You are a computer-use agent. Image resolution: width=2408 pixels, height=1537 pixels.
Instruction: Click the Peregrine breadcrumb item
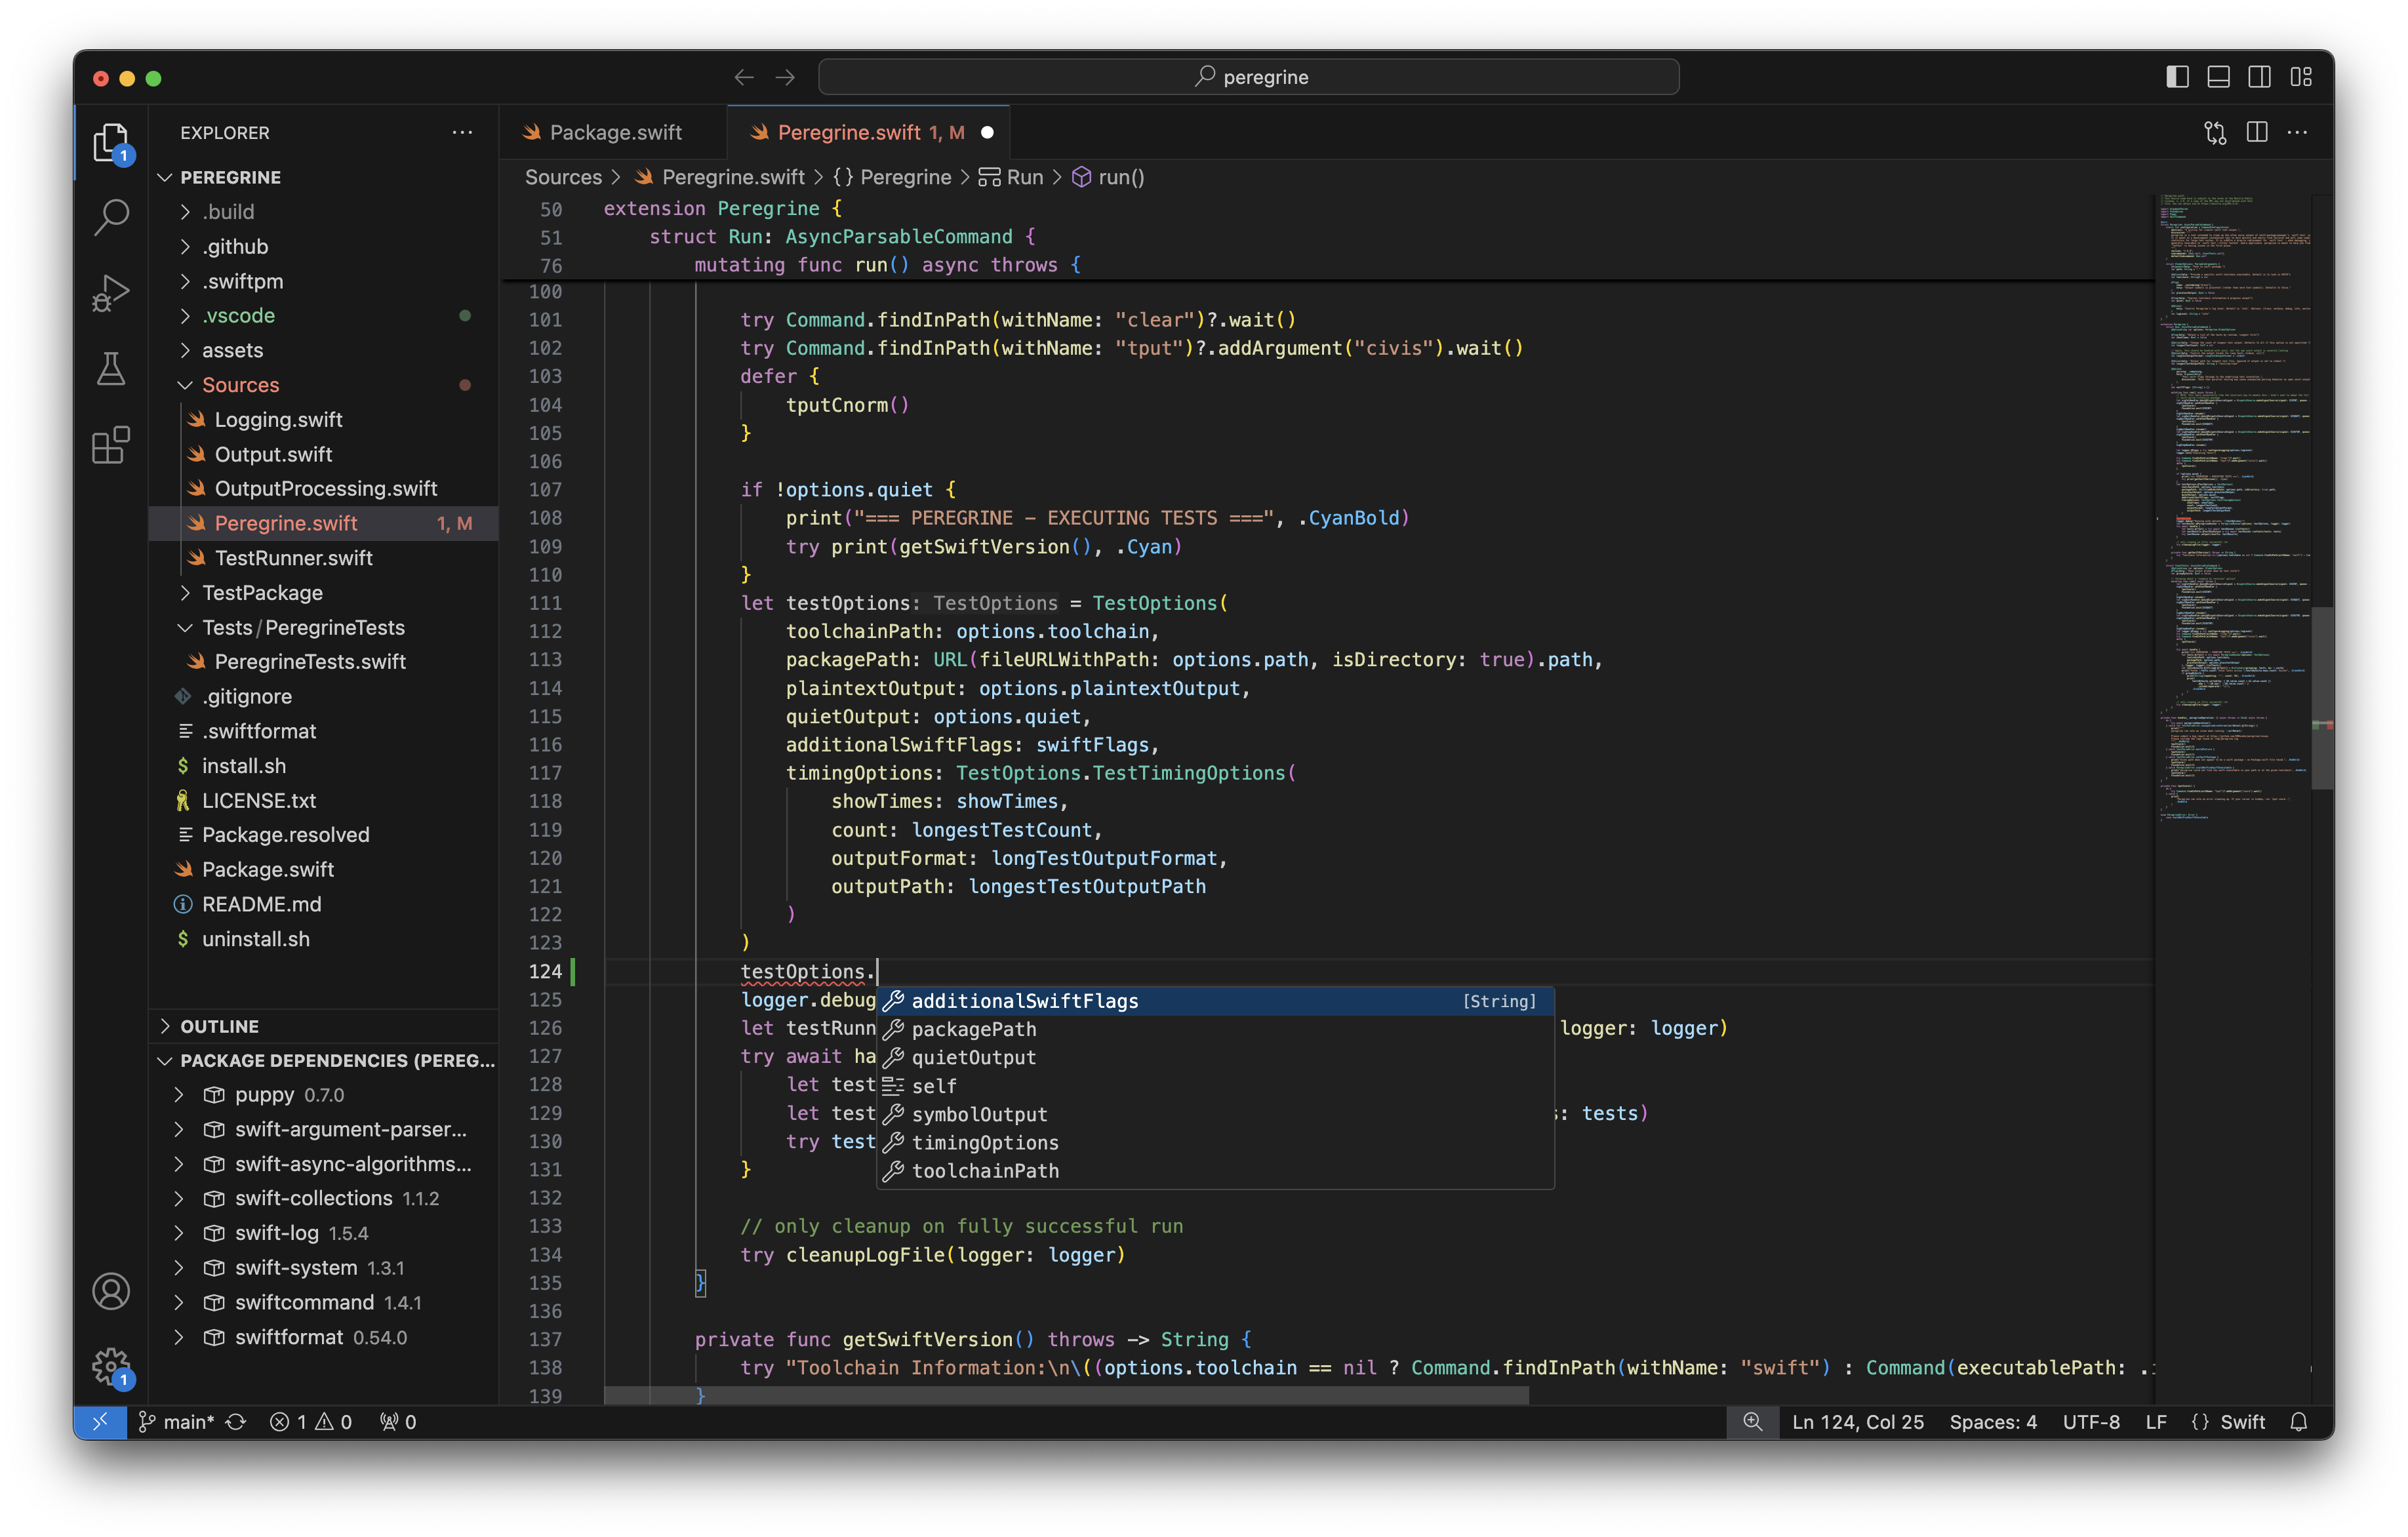[905, 177]
